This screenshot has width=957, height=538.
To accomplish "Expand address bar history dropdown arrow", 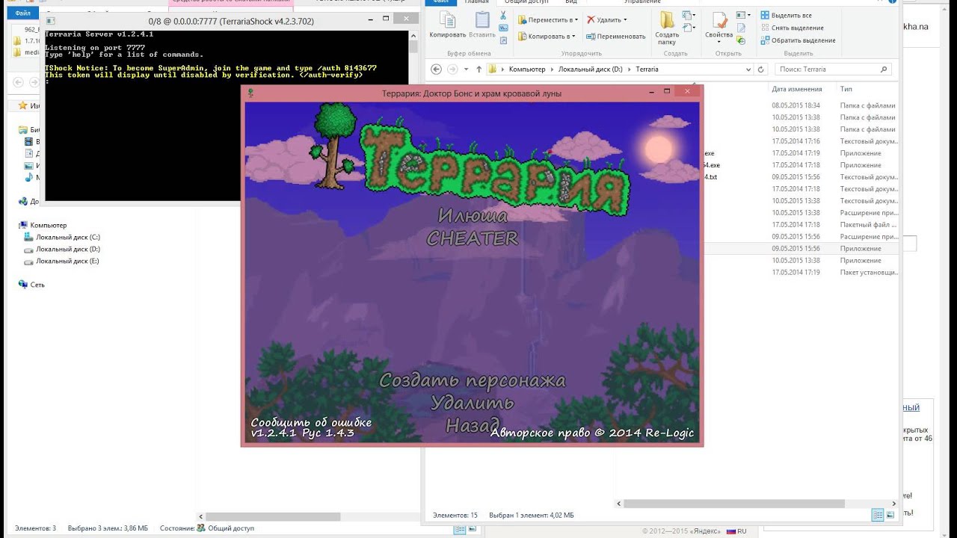I will pyautogui.click(x=748, y=69).
